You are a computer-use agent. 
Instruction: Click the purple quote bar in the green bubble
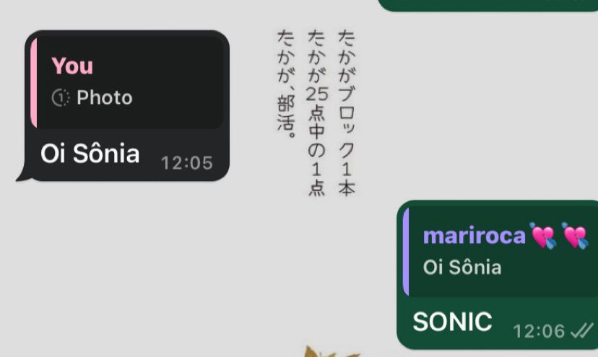[406, 252]
